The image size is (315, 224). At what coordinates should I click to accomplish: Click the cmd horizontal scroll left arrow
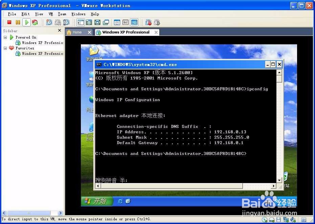98,186
